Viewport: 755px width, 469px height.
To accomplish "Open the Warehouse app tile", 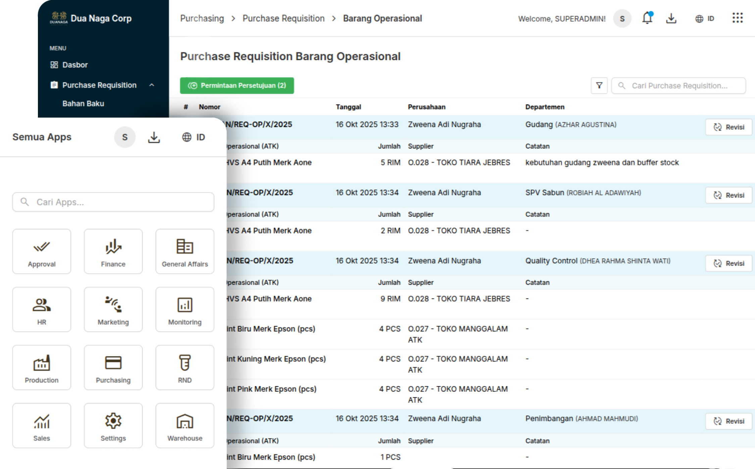I will [185, 425].
